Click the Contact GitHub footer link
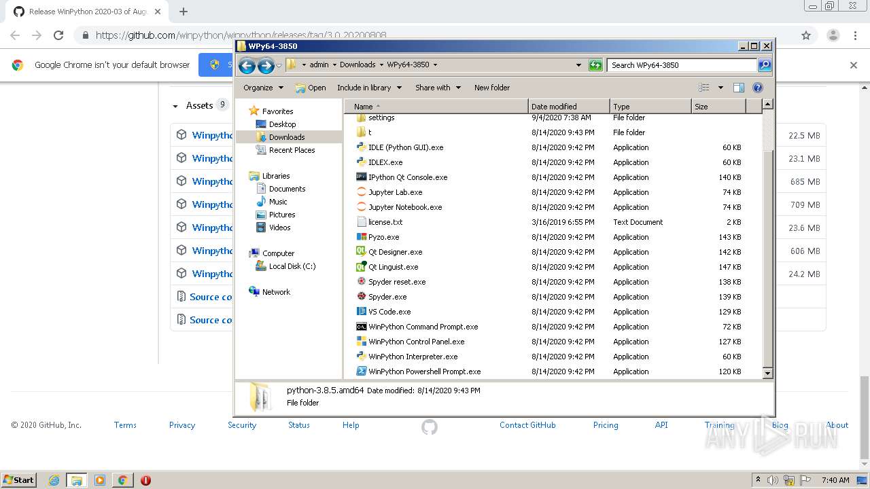870x489 pixels. (527, 425)
